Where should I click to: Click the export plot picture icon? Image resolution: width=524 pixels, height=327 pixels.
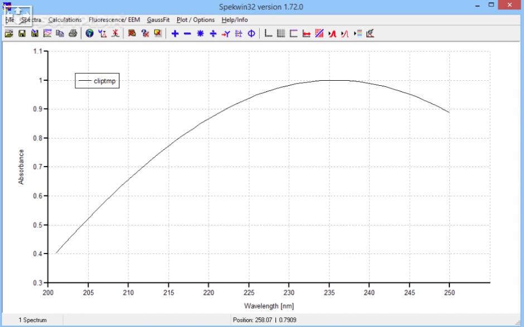click(x=47, y=33)
